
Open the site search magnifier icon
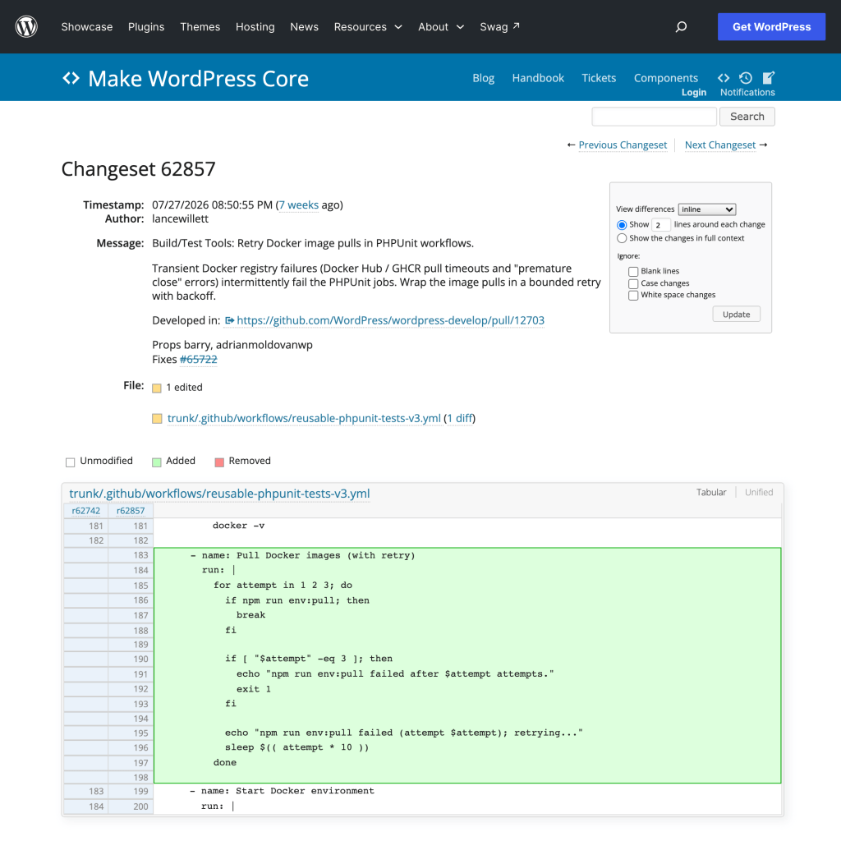point(681,27)
